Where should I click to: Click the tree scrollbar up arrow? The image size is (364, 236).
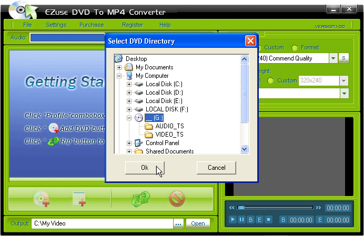[x=244, y=59]
